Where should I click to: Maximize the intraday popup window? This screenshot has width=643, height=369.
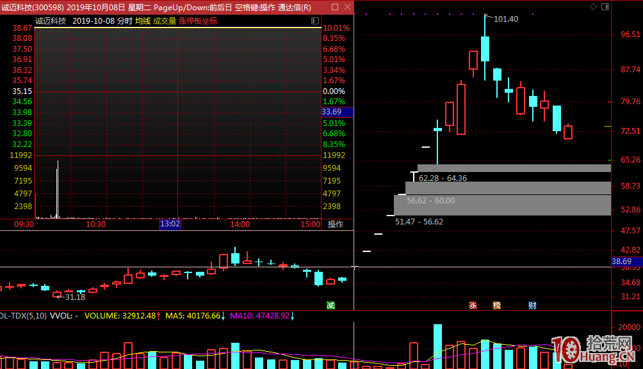(x=335, y=7)
